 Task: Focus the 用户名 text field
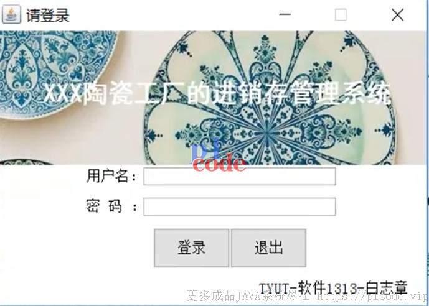click(x=240, y=177)
